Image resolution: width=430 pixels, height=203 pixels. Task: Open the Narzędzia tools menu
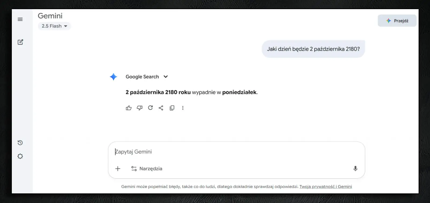click(x=147, y=169)
